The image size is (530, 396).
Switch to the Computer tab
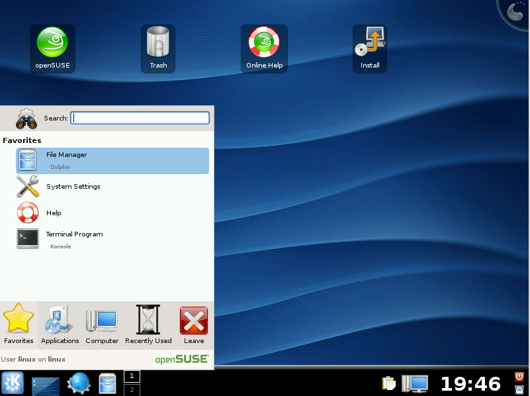(x=102, y=324)
